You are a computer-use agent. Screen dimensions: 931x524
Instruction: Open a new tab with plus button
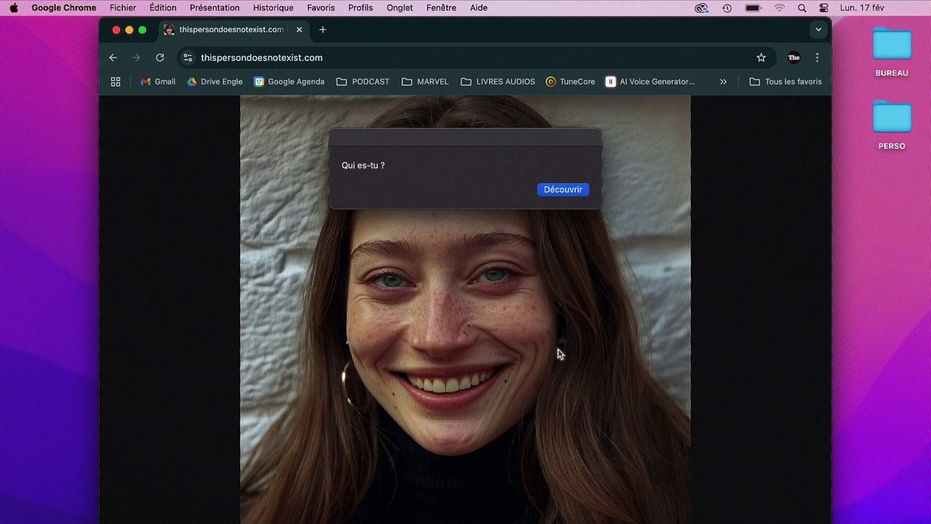(323, 30)
